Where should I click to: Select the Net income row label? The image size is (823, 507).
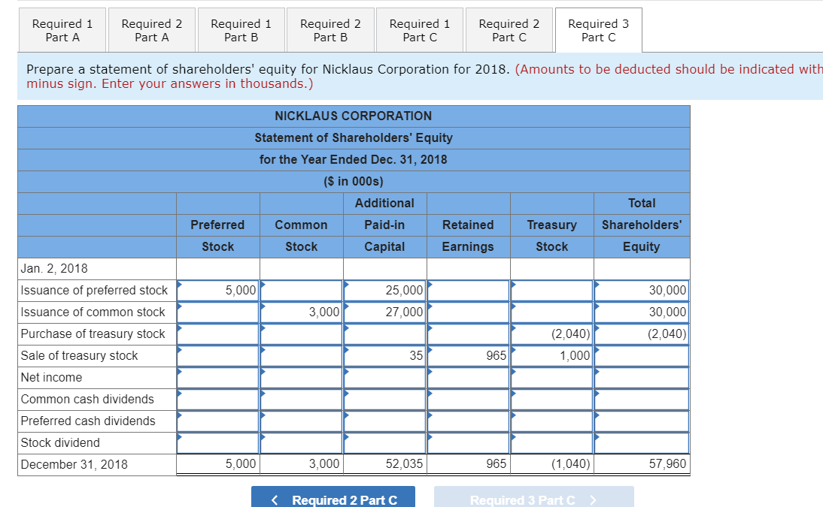(51, 378)
